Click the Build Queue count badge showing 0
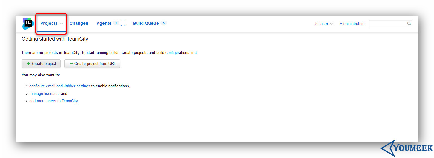Viewport: 434px width, 158px height. click(163, 23)
